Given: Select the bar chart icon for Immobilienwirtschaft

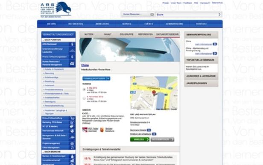Looking at the screenshot, I should 72,160.
